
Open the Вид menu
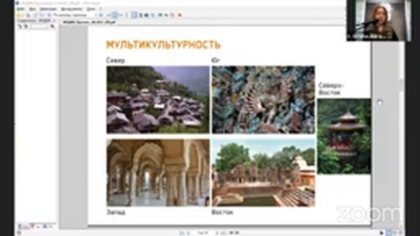32,9
